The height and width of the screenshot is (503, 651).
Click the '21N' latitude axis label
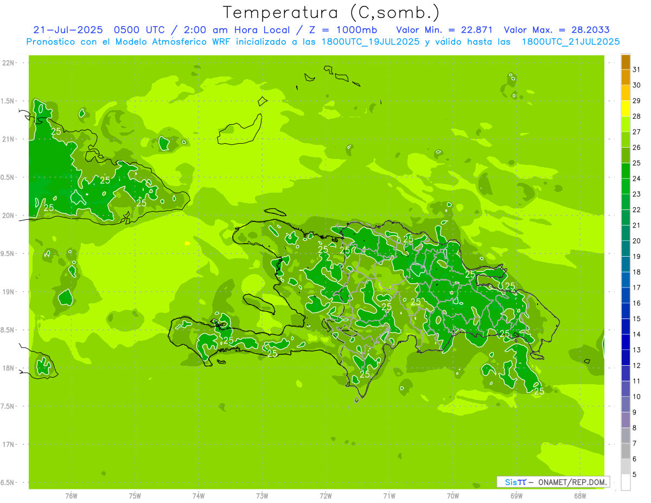[8, 139]
